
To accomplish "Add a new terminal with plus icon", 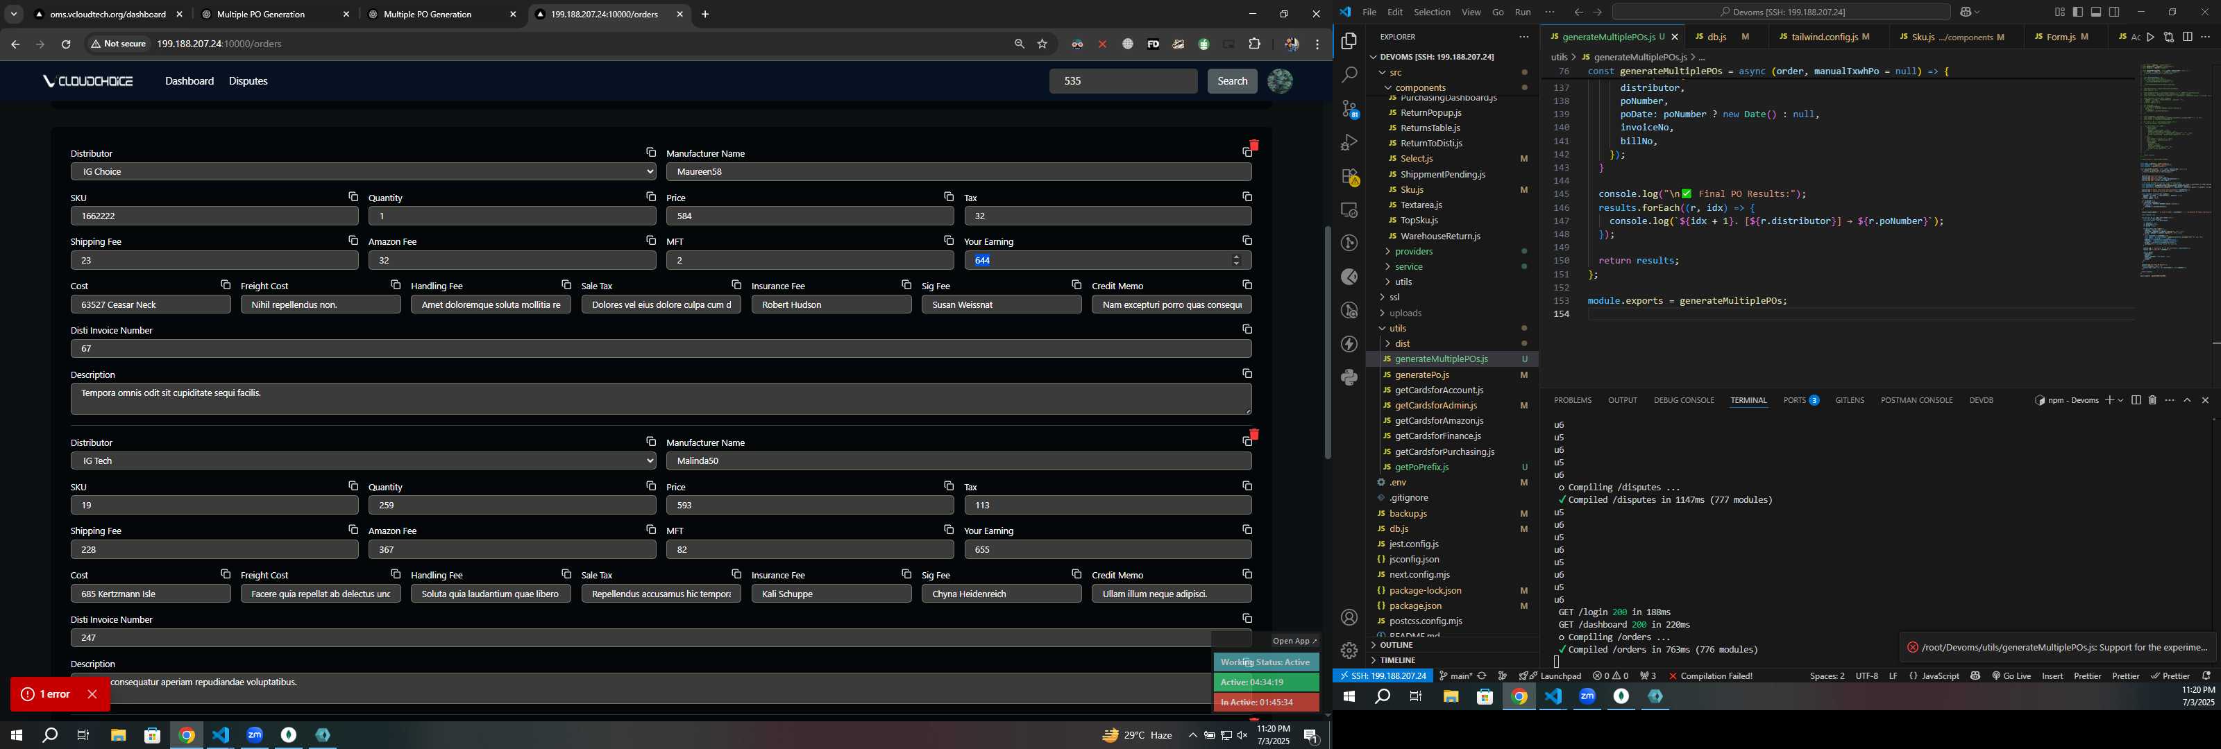I will click(x=2109, y=400).
